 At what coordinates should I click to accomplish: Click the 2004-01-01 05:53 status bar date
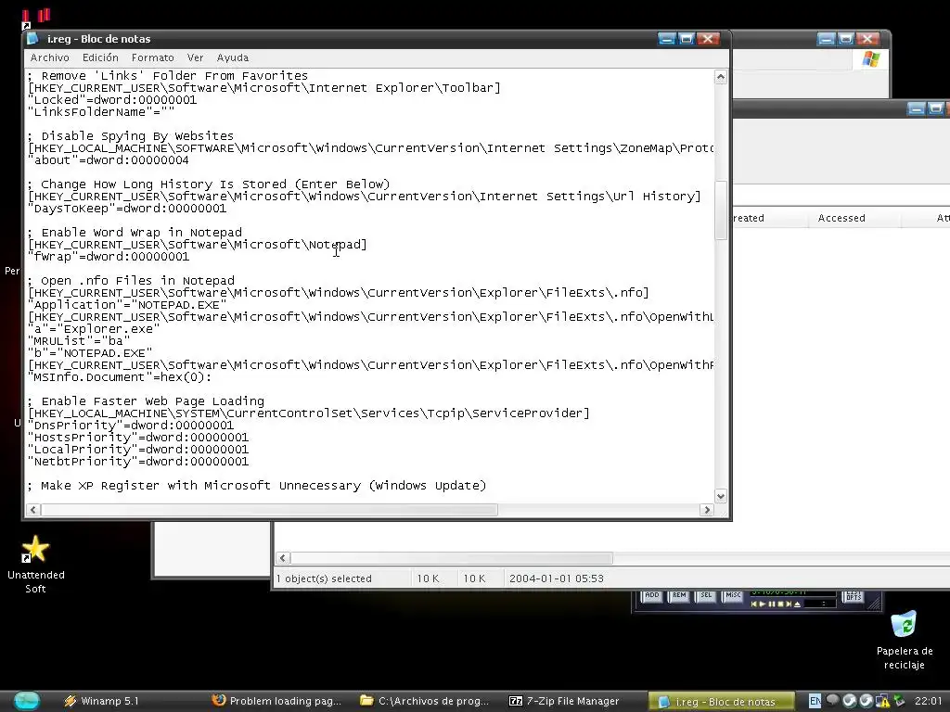coord(557,578)
